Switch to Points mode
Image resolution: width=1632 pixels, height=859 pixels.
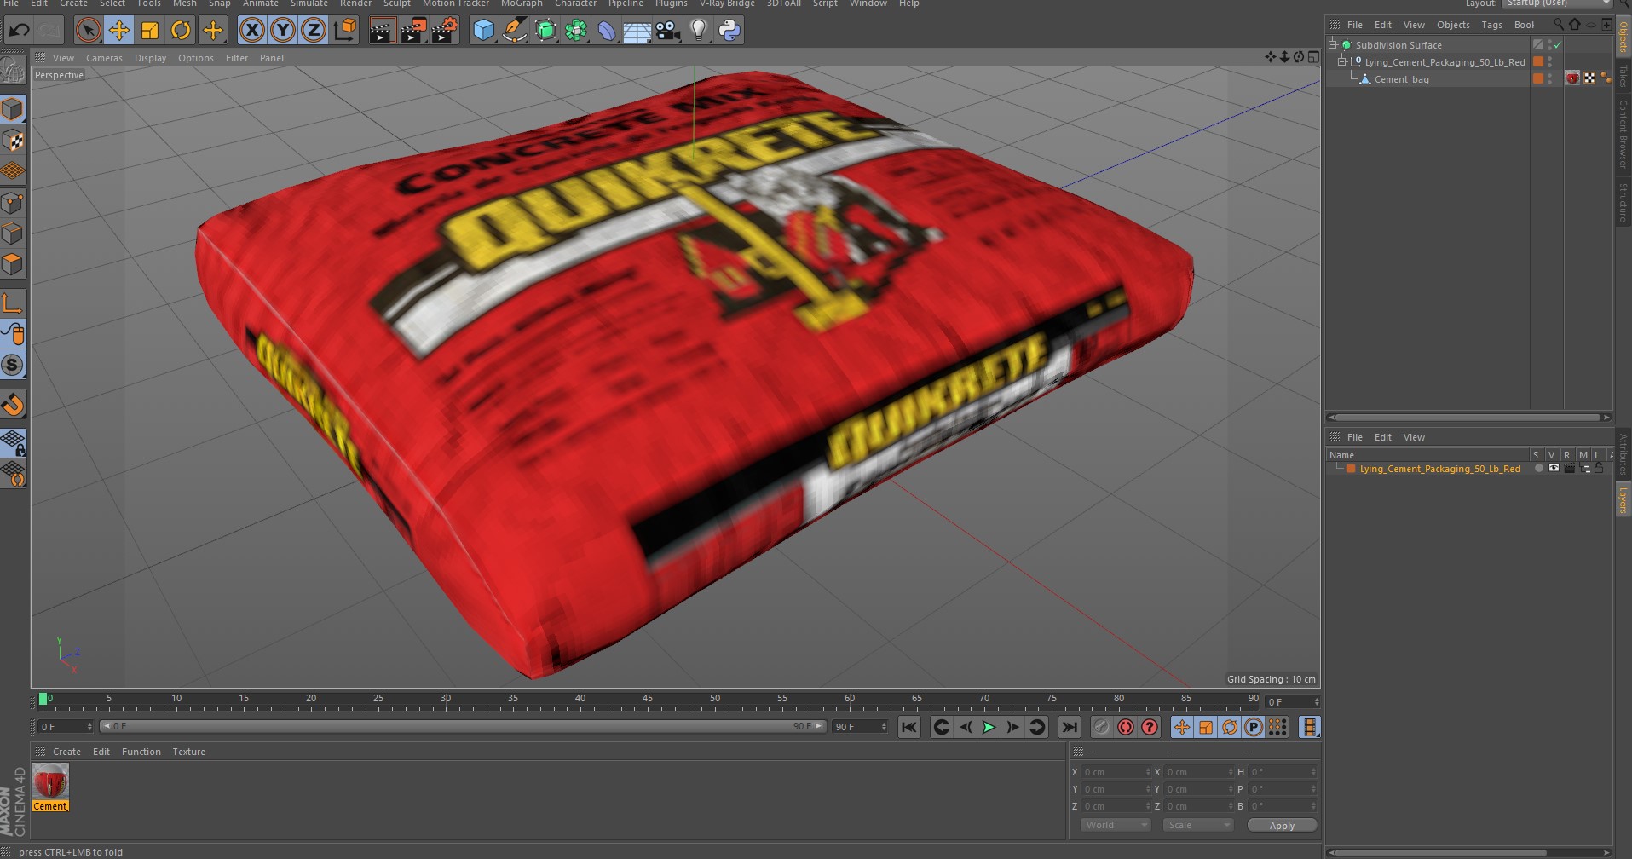click(13, 203)
